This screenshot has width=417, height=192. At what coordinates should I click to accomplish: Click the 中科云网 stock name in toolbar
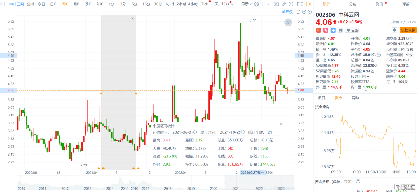16,4
